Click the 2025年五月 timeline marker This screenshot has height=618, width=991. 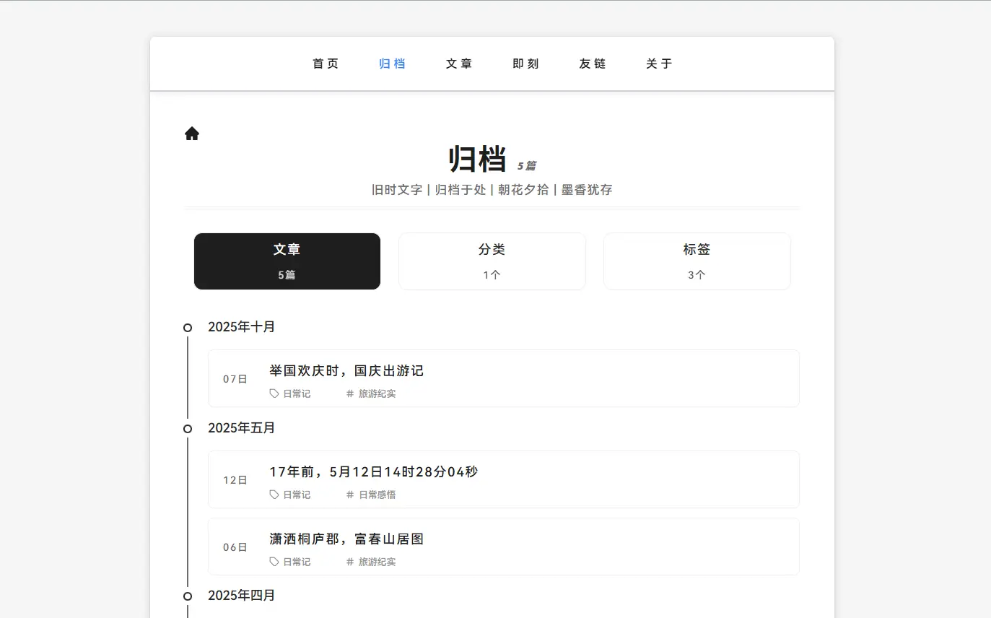[188, 429]
